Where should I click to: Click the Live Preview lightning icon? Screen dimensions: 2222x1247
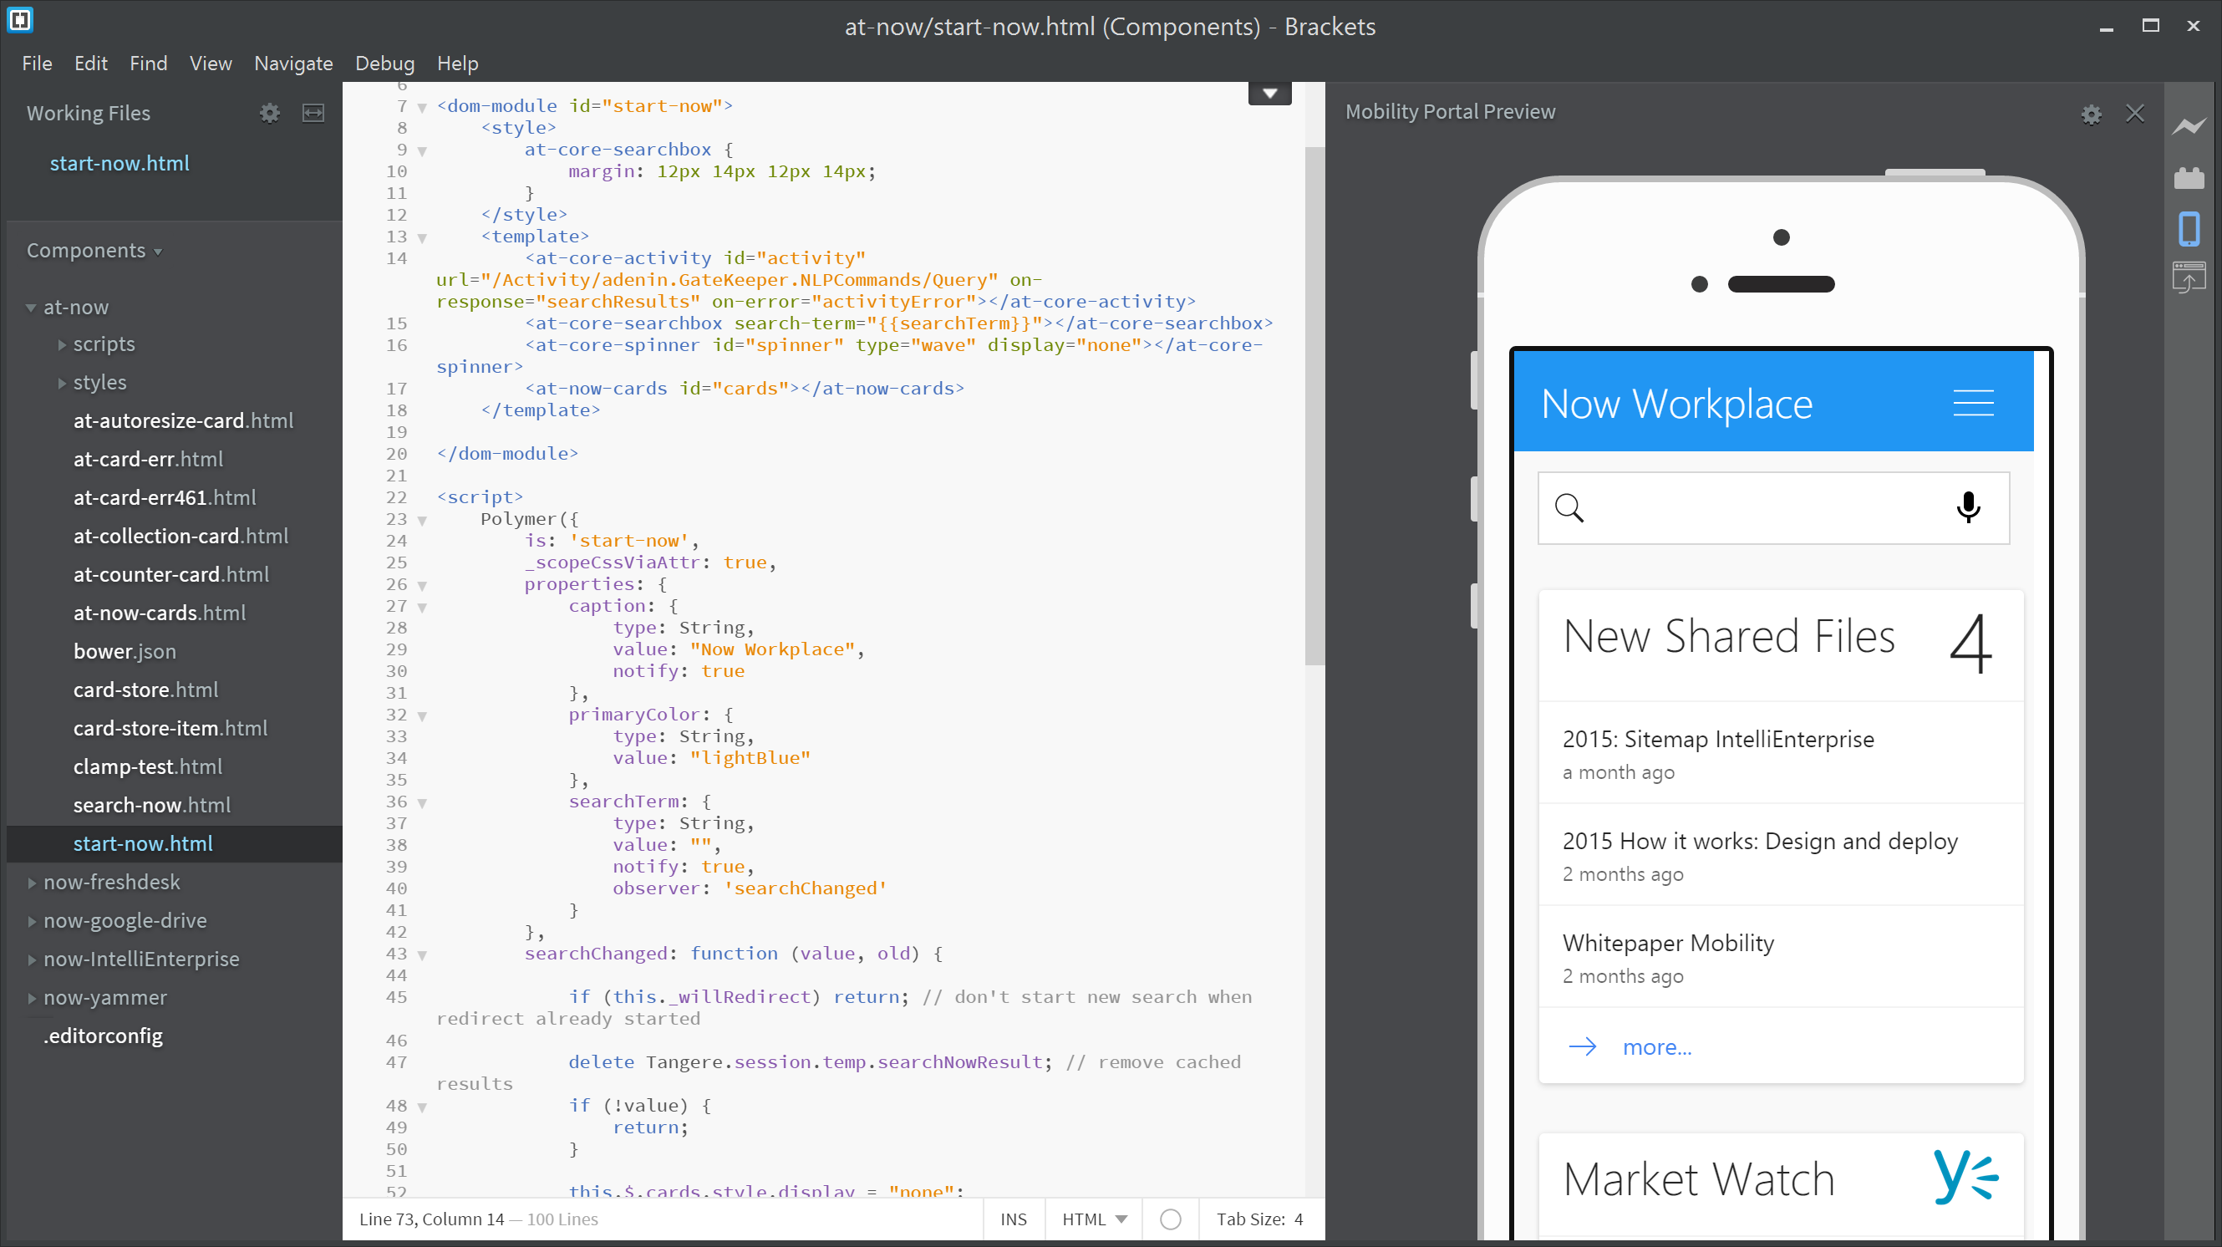[2189, 127]
